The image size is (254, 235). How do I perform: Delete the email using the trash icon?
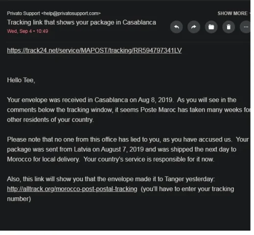click(x=229, y=27)
